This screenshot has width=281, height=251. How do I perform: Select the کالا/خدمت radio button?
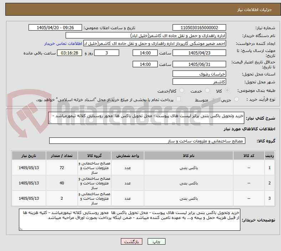click(x=182, y=90)
